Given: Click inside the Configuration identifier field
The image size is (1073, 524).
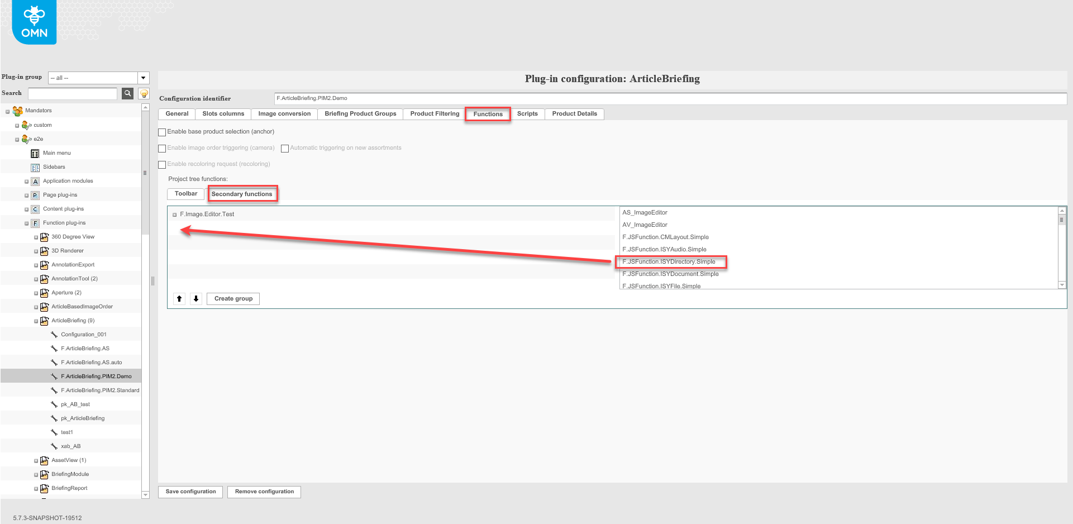Looking at the screenshot, I should coord(503,98).
